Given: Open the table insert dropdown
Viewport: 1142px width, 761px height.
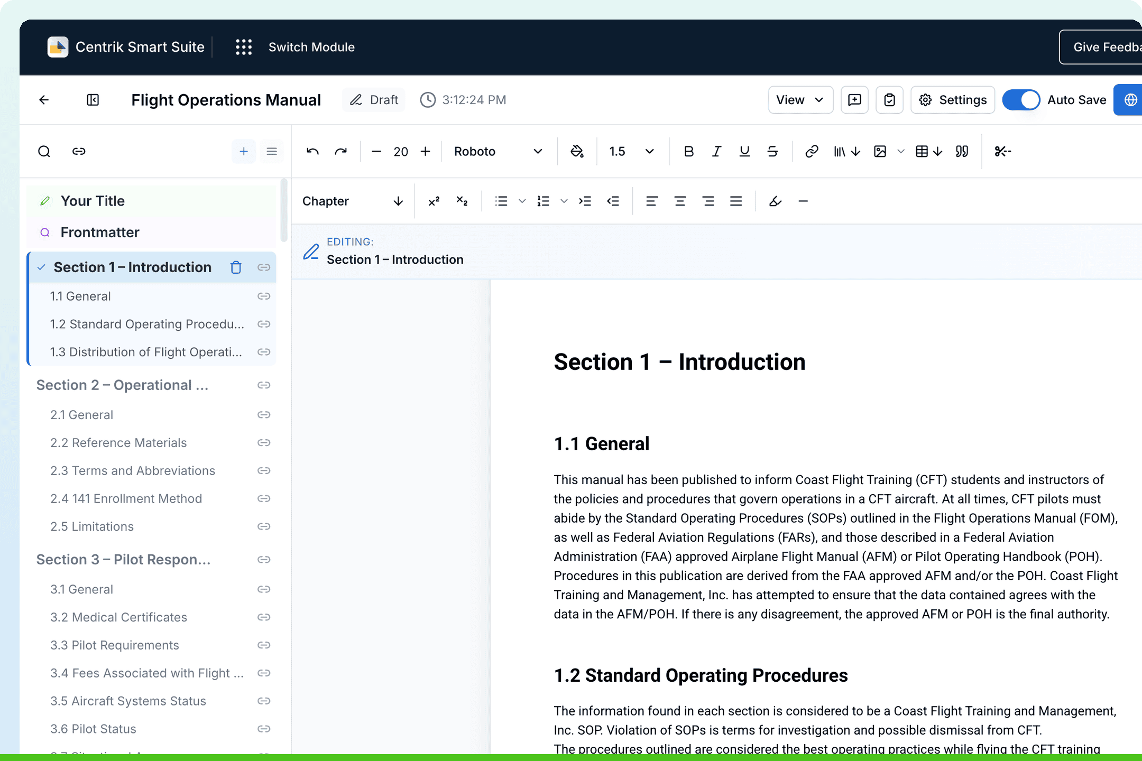Looking at the screenshot, I should 929,152.
